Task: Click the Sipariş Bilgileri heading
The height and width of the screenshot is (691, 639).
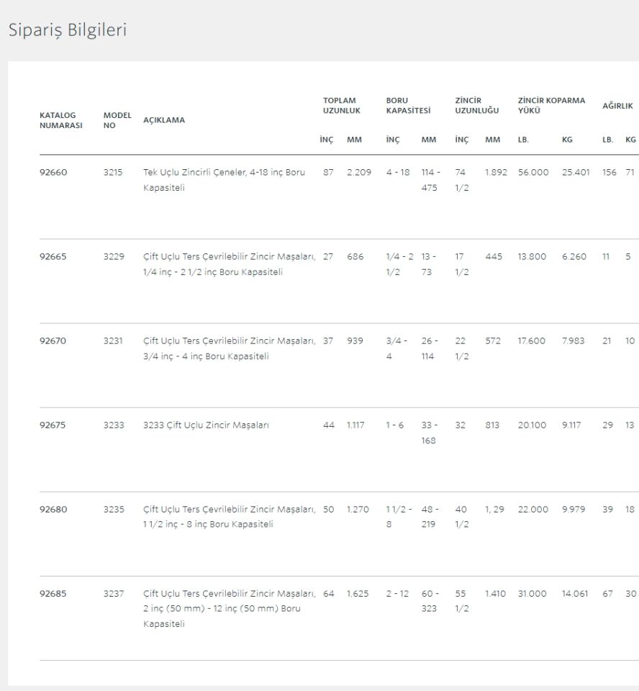Action: [x=67, y=31]
